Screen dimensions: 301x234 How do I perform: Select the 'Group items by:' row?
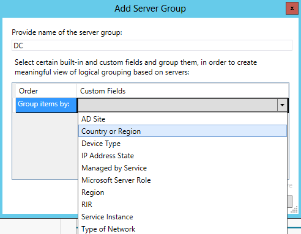tap(46, 105)
